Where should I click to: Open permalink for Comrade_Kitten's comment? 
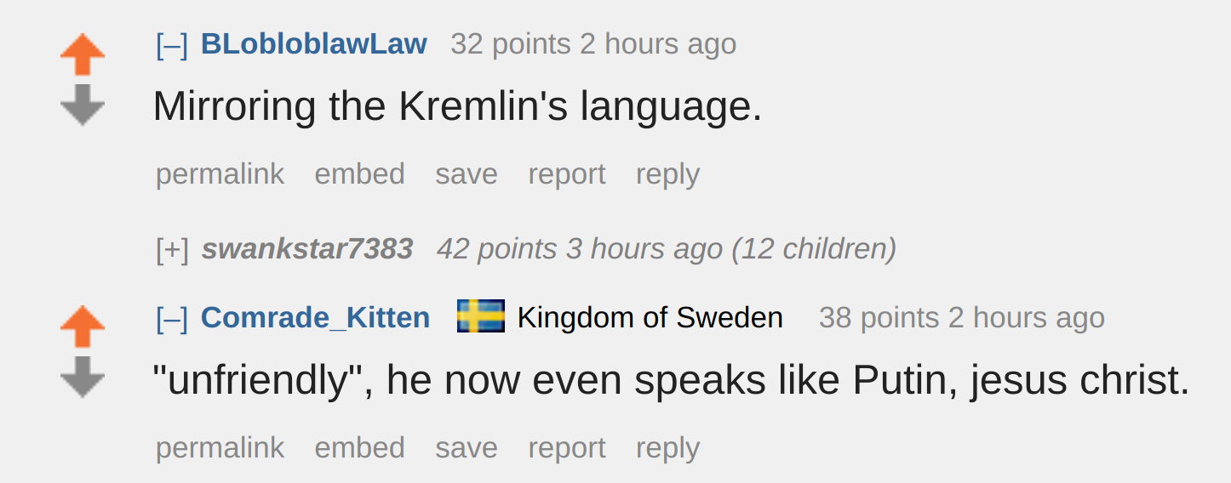click(220, 448)
